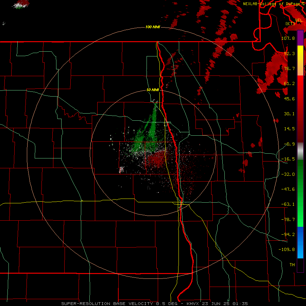
Task: Click the KMVX radar site identifier
Action: point(193,304)
